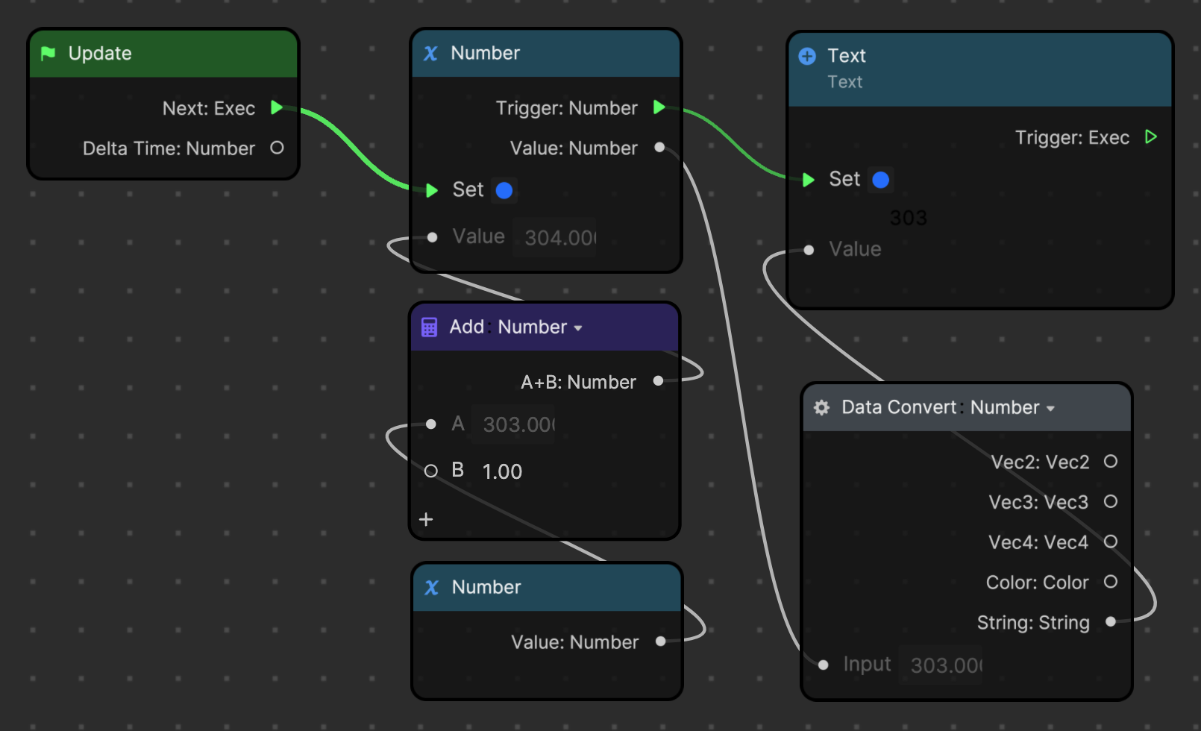Click the Delta Time: Number output port
Screen dimensions: 1201x731
tap(277, 148)
